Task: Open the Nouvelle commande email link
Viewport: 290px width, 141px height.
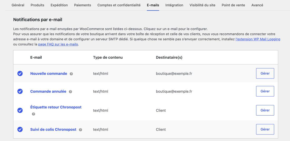Action: tap(49, 74)
